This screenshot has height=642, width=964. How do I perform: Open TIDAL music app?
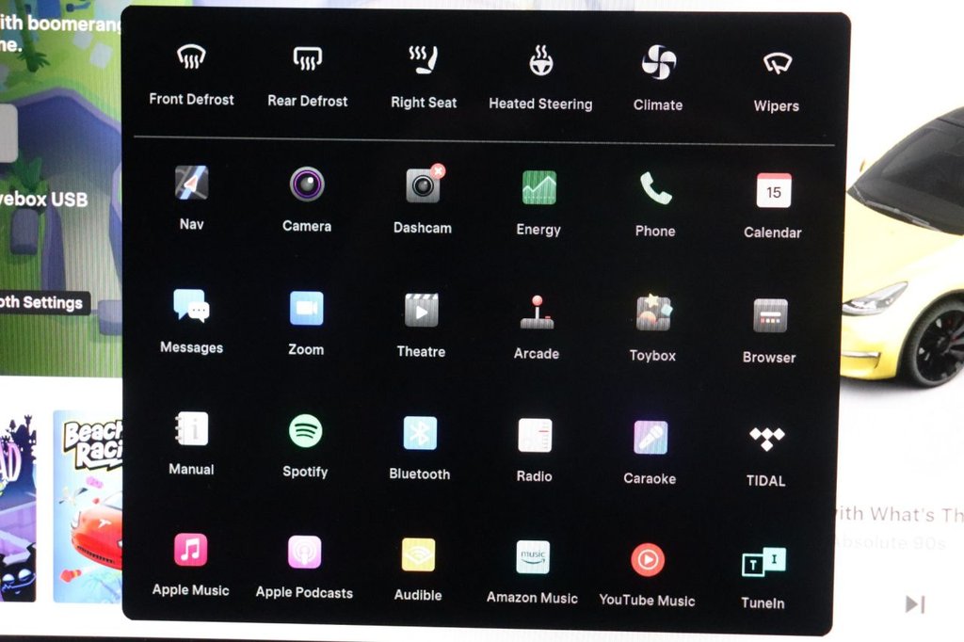765,439
